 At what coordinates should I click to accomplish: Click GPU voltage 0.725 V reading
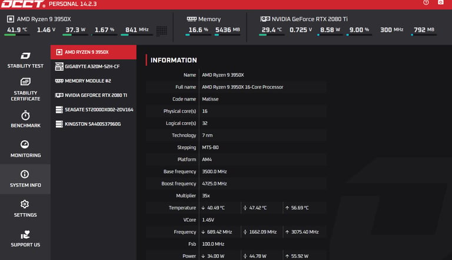301,29
